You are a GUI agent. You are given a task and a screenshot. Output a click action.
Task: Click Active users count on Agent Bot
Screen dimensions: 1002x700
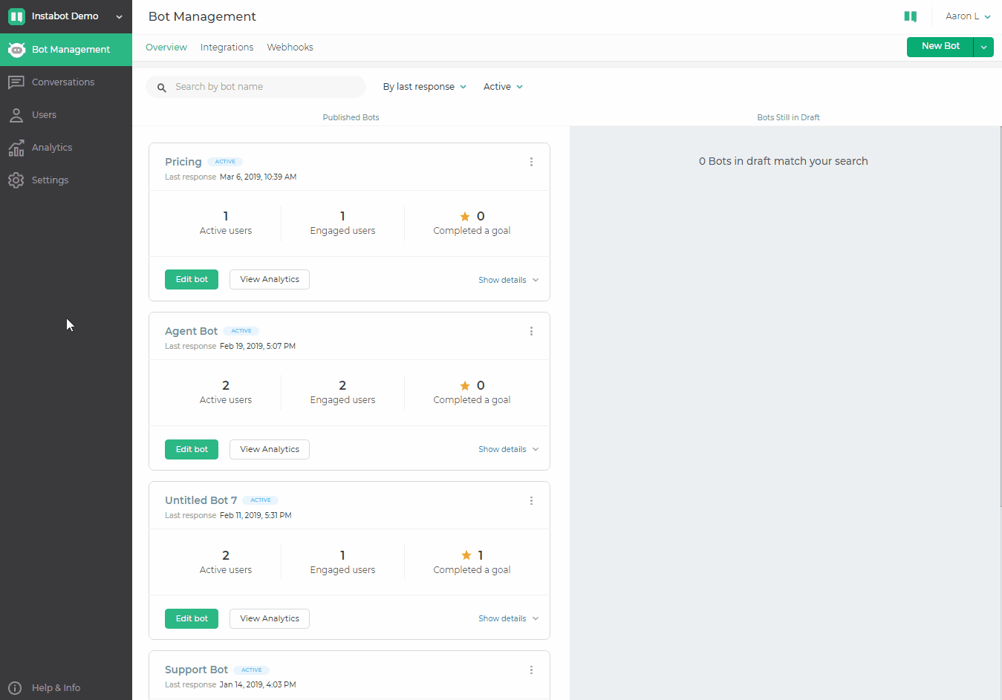(226, 385)
